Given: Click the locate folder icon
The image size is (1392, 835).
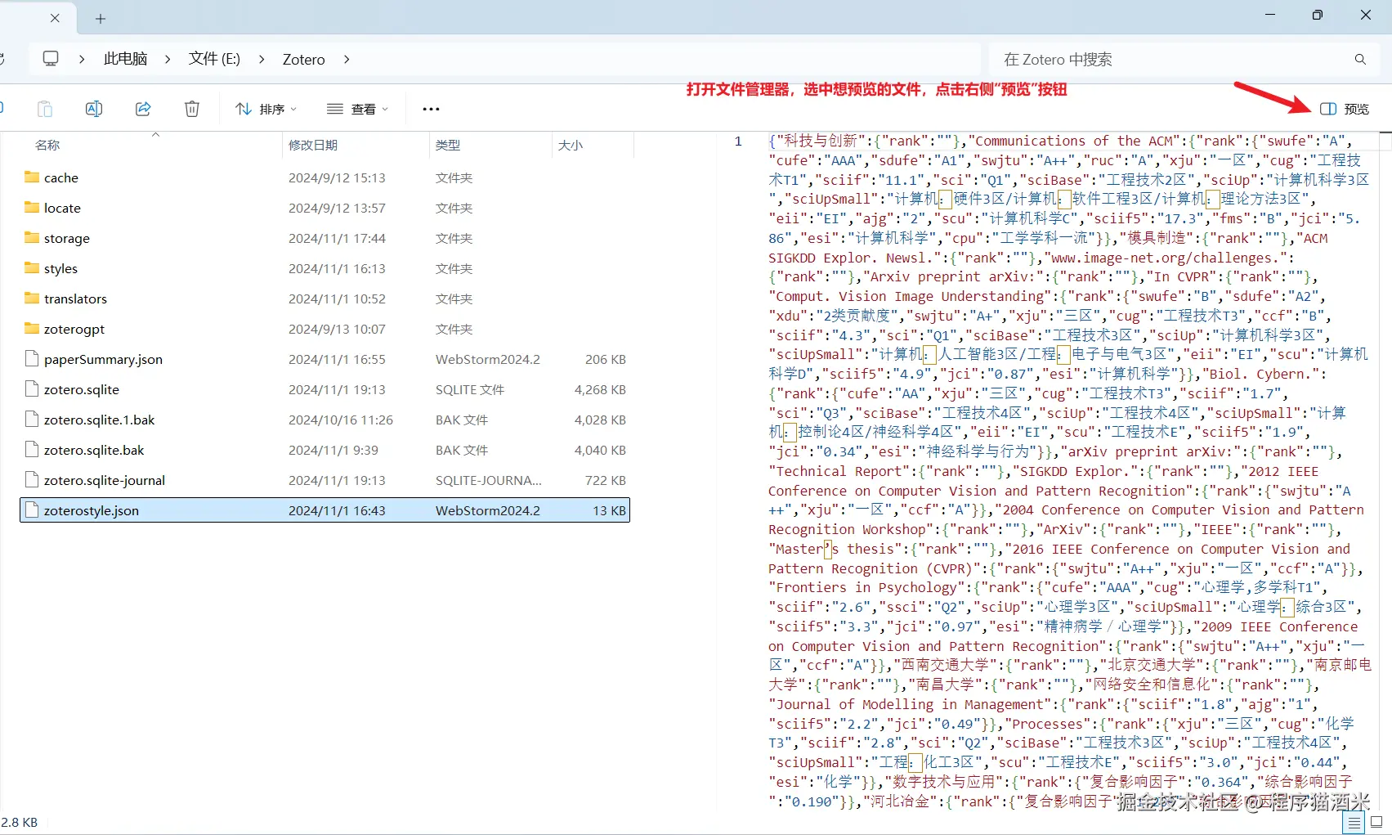Looking at the screenshot, I should click(x=32, y=207).
